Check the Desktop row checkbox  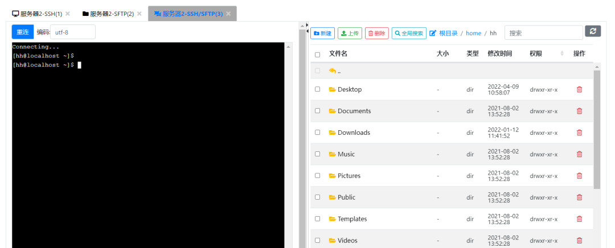pyautogui.click(x=317, y=89)
